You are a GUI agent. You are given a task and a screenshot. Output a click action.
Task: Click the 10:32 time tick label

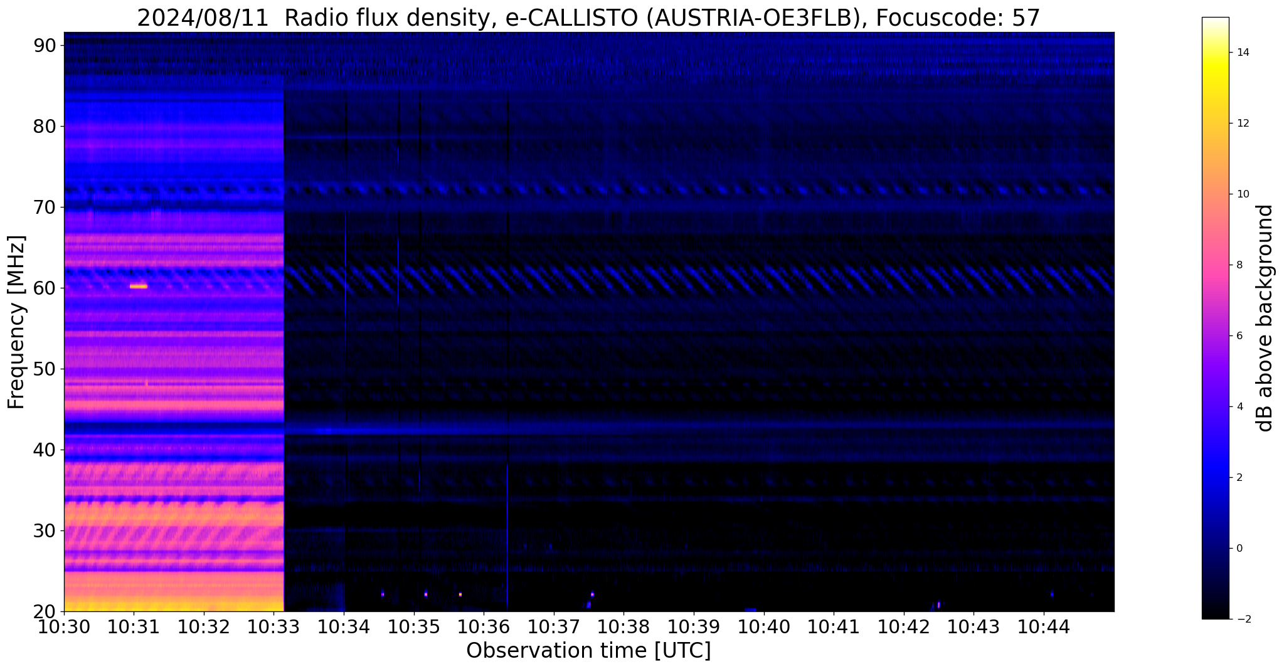pyautogui.click(x=204, y=626)
